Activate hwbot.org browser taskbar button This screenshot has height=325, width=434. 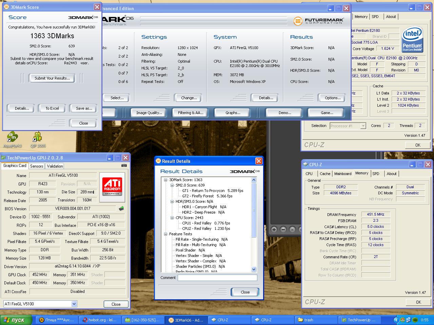pos(100,320)
